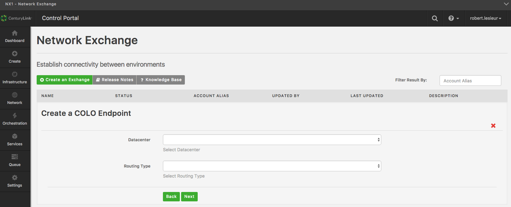
Task: Focus the Account Alias filter field
Action: coord(470,81)
